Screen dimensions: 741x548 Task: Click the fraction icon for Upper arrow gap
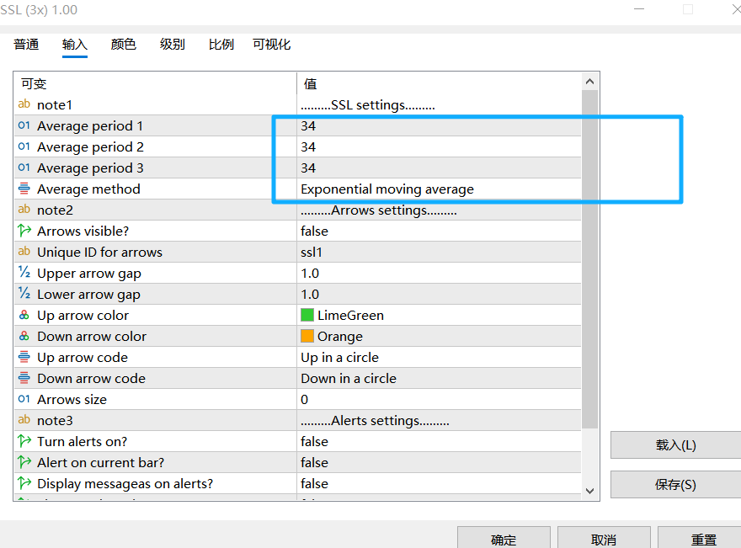(x=24, y=273)
